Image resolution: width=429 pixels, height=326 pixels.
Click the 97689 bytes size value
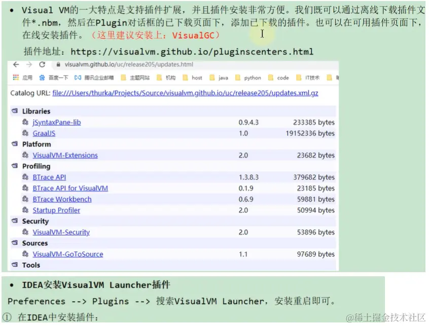[316, 254]
